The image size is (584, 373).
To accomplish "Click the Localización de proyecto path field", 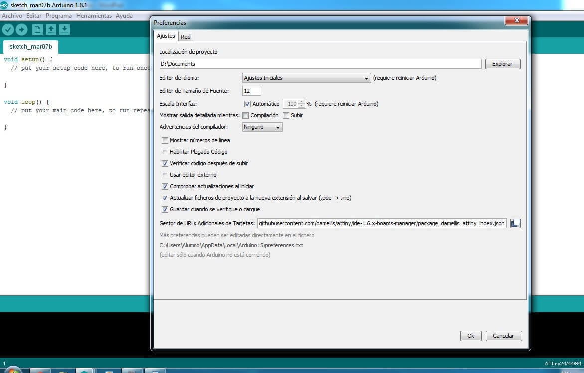I will 320,64.
